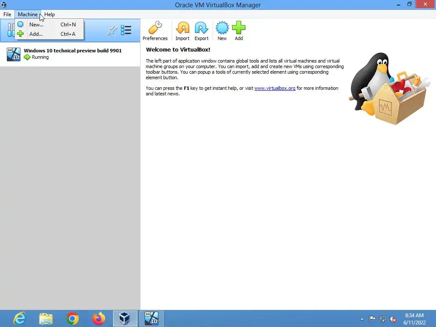Launch Google Chrome from taskbar
The height and width of the screenshot is (327, 436).
click(x=72, y=318)
